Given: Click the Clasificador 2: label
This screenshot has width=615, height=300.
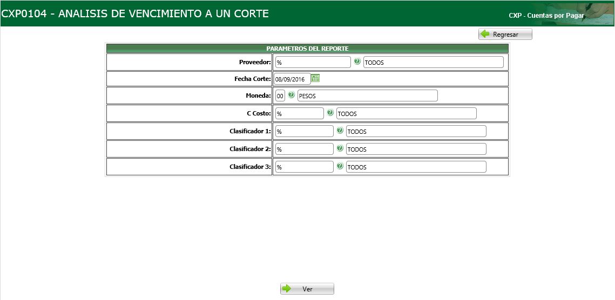Looking at the screenshot, I should 250,149.
